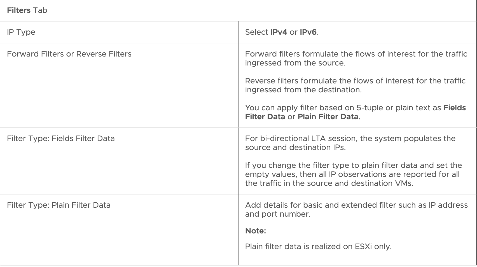
Task: Click the Forward filters description paragraph
Action: pyautogui.click(x=356, y=58)
